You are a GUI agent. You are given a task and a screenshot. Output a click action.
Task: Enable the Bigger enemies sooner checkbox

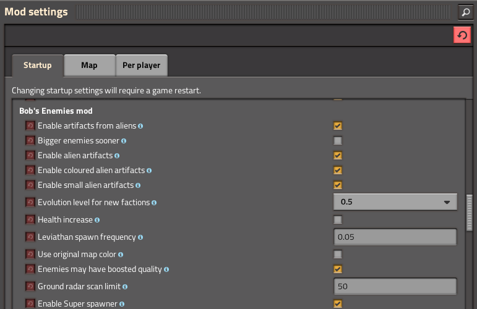(x=337, y=141)
